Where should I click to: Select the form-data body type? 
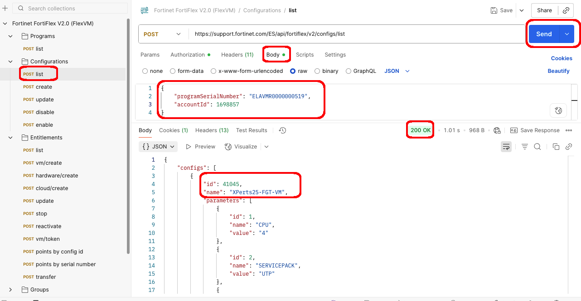(173, 71)
